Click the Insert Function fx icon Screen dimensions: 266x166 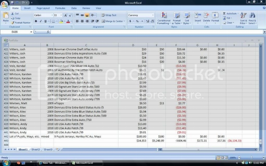(48, 32)
